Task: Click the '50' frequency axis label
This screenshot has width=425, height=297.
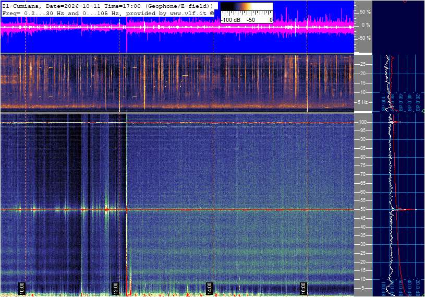Action: [362, 209]
